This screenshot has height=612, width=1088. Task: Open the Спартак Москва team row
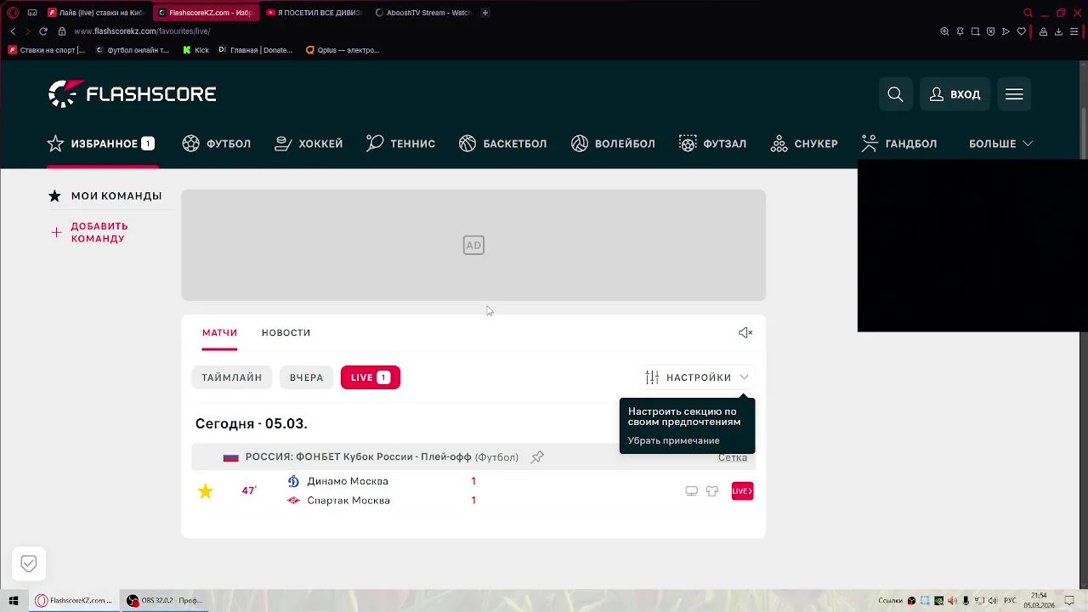pyautogui.click(x=348, y=501)
